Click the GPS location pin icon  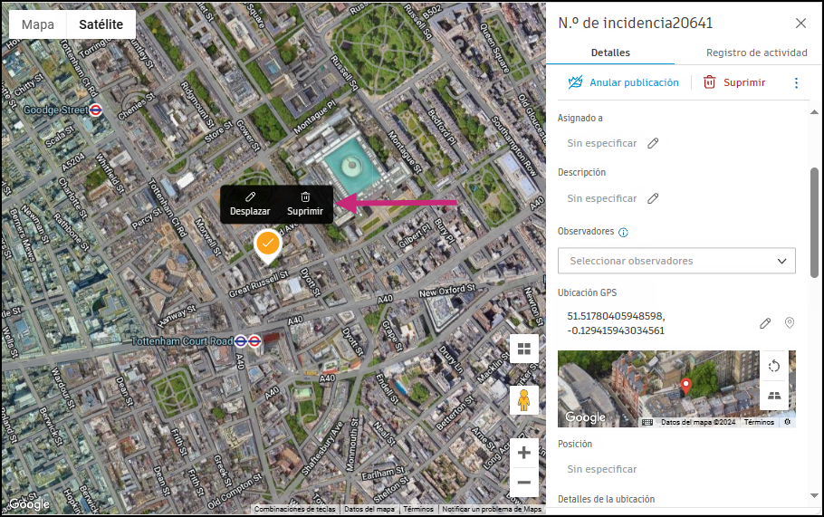[790, 322]
